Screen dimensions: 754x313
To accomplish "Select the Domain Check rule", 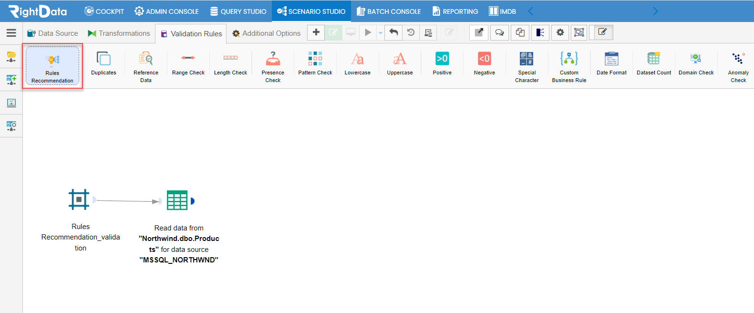I will pos(696,63).
